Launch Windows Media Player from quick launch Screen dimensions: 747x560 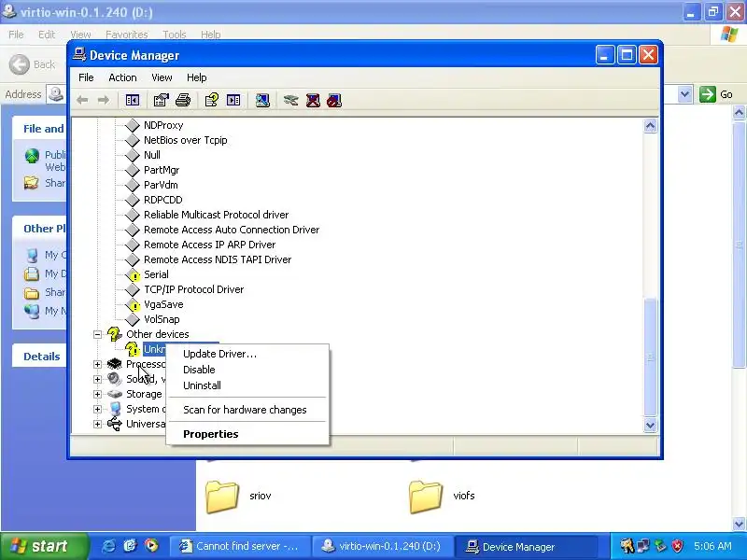[151, 546]
